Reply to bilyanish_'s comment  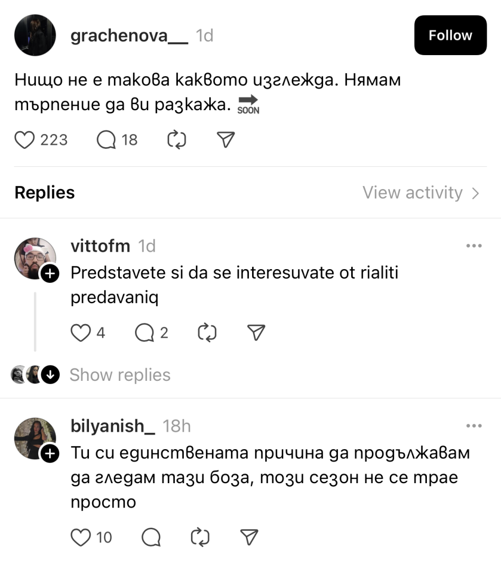coord(151,538)
